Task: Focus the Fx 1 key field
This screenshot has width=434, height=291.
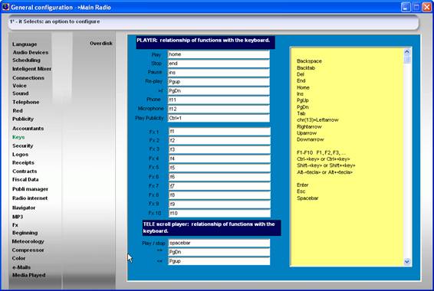Action: [x=219, y=132]
